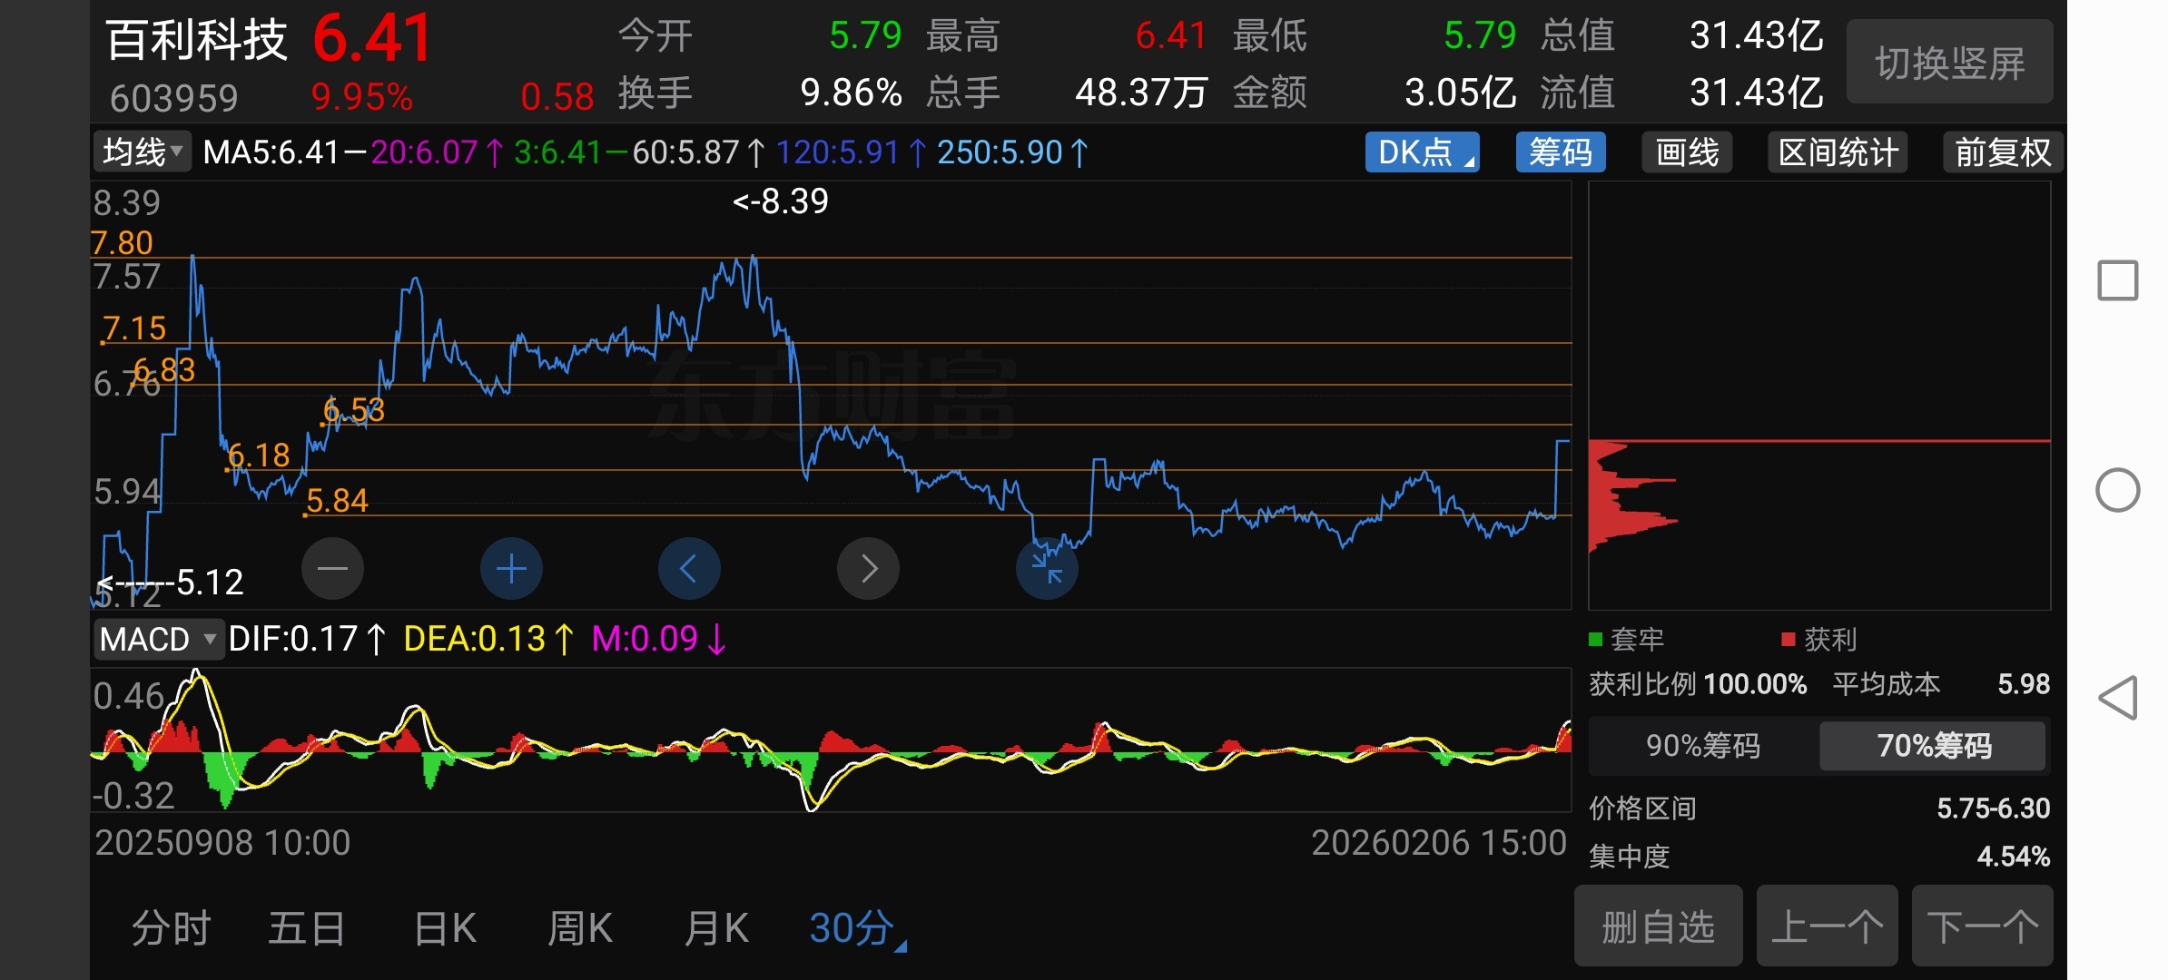This screenshot has width=2168, height=980.
Task: Switch to the 日K tab
Action: (x=445, y=929)
